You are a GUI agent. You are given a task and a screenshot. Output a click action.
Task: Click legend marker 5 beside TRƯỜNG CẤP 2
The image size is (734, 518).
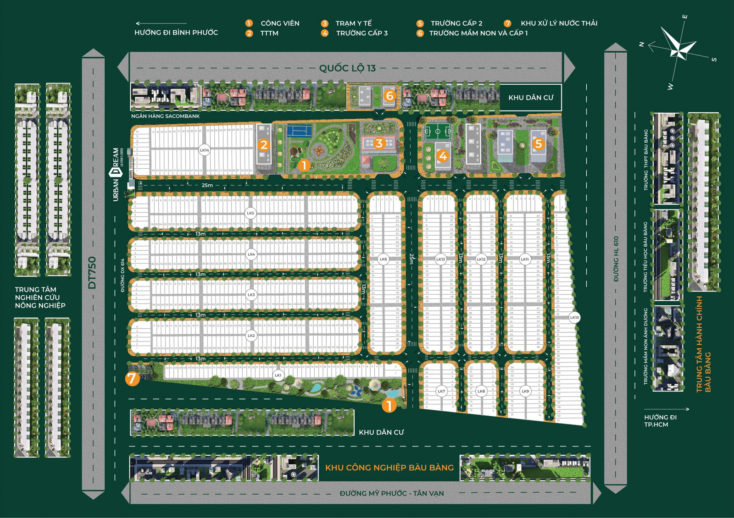(420, 23)
